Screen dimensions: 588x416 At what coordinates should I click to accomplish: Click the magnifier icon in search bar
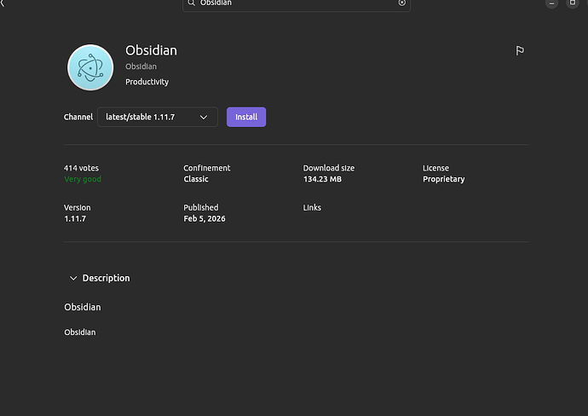tap(192, 3)
